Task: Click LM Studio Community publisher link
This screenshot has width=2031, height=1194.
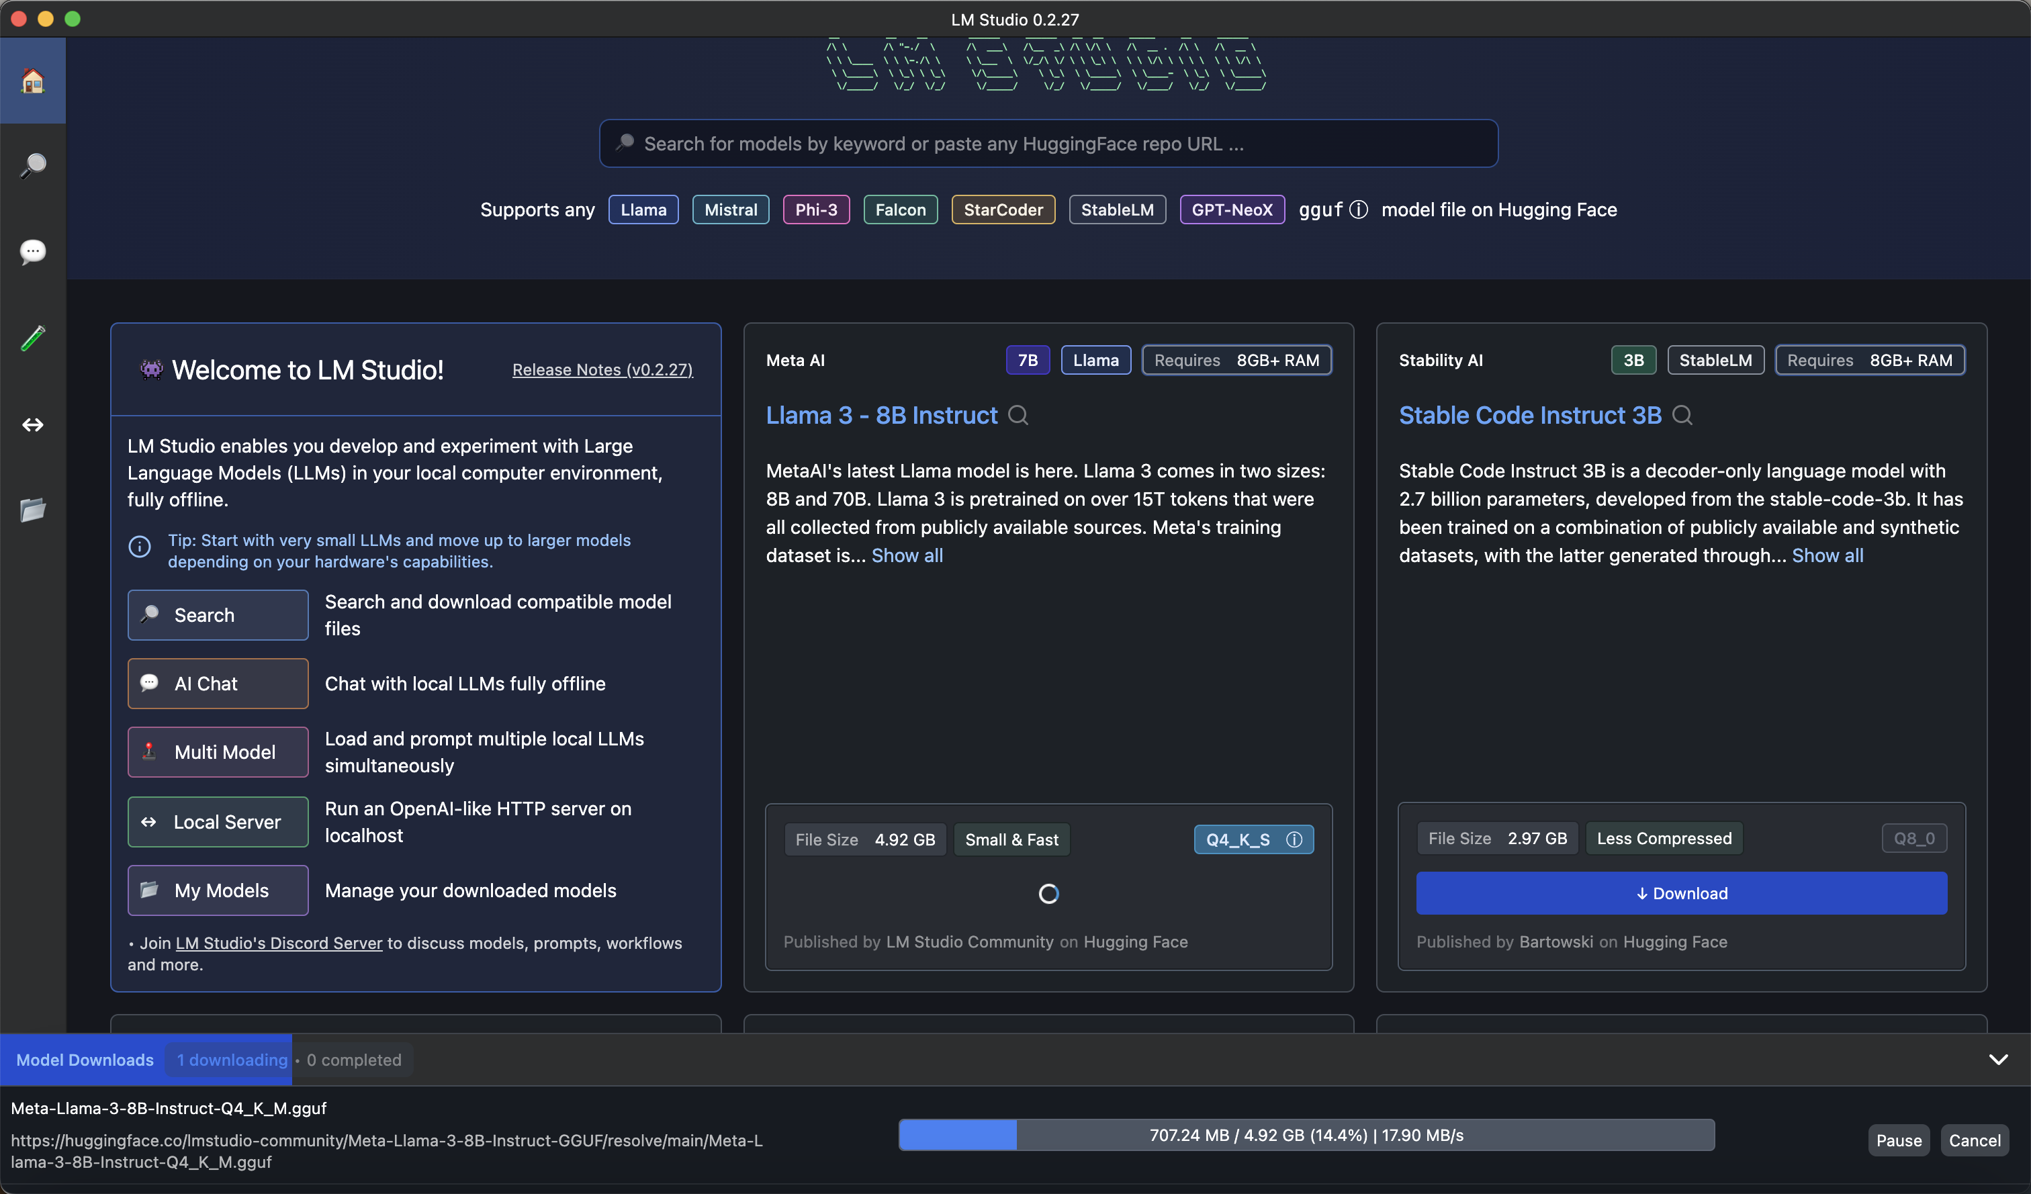Action: click(970, 941)
